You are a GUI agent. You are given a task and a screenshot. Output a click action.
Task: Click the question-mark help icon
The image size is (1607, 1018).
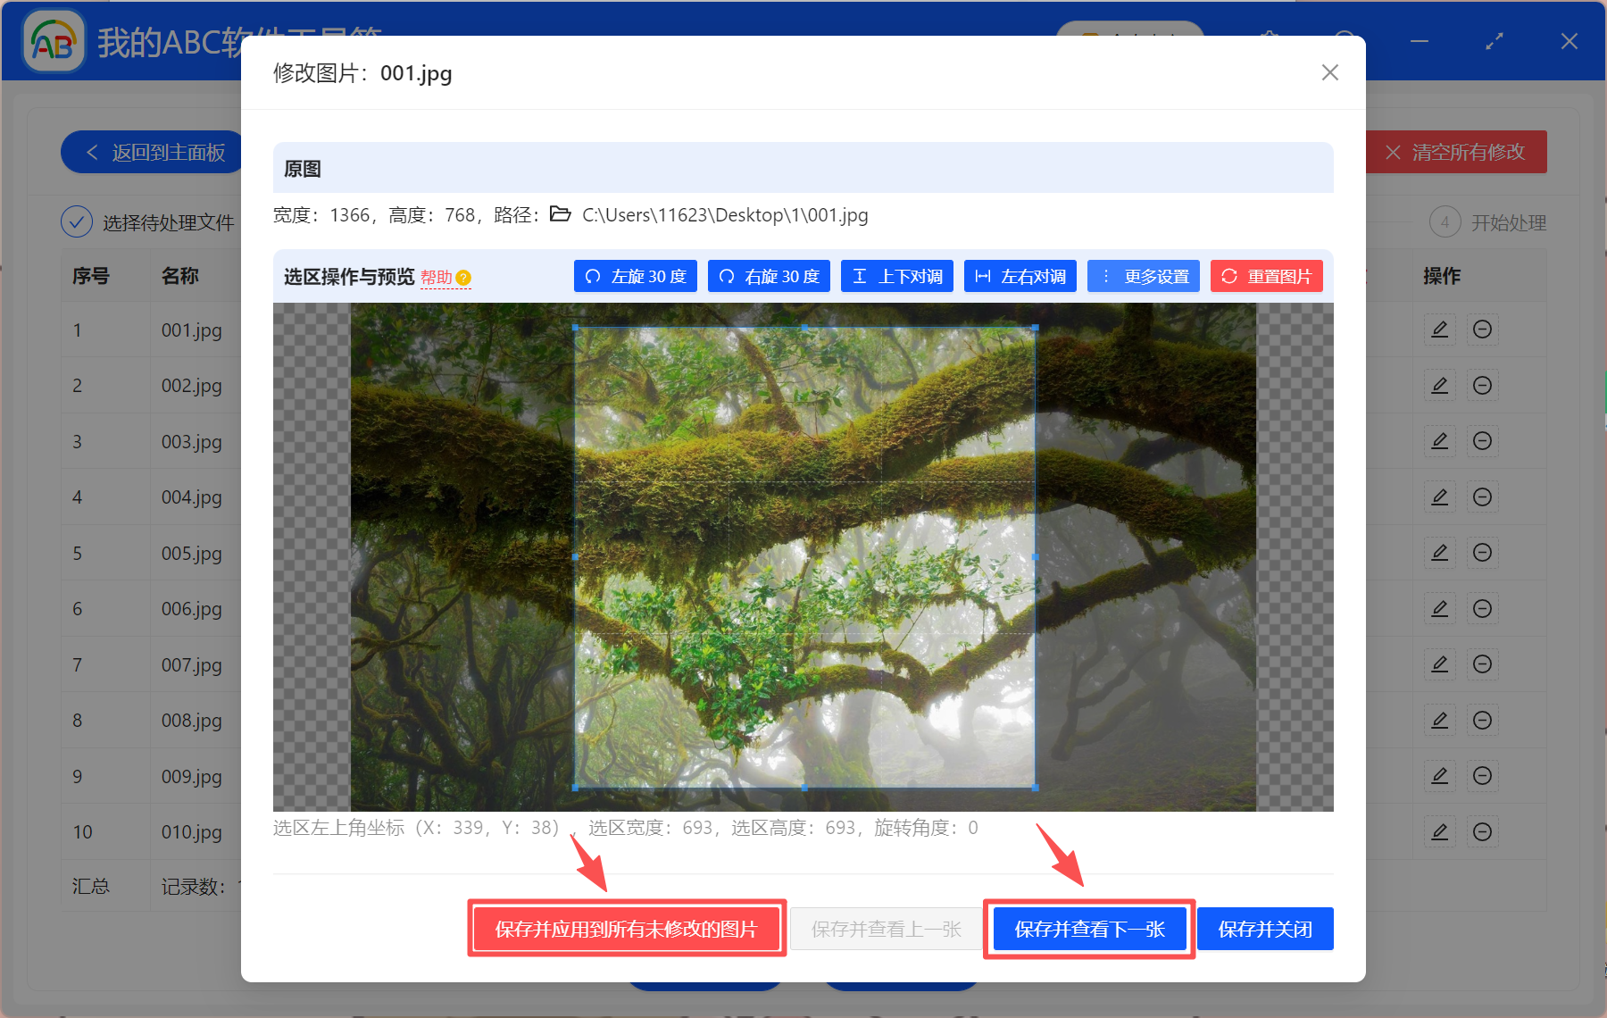click(463, 278)
